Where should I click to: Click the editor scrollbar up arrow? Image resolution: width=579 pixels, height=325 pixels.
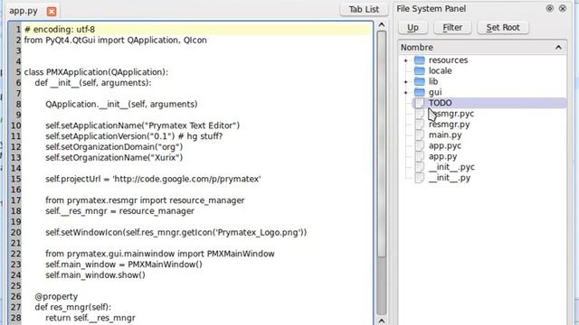(x=382, y=24)
